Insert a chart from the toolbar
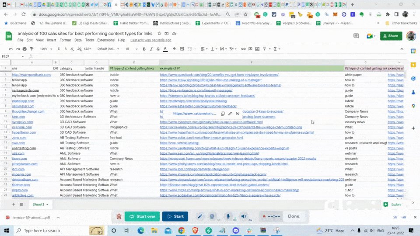 coord(257,49)
